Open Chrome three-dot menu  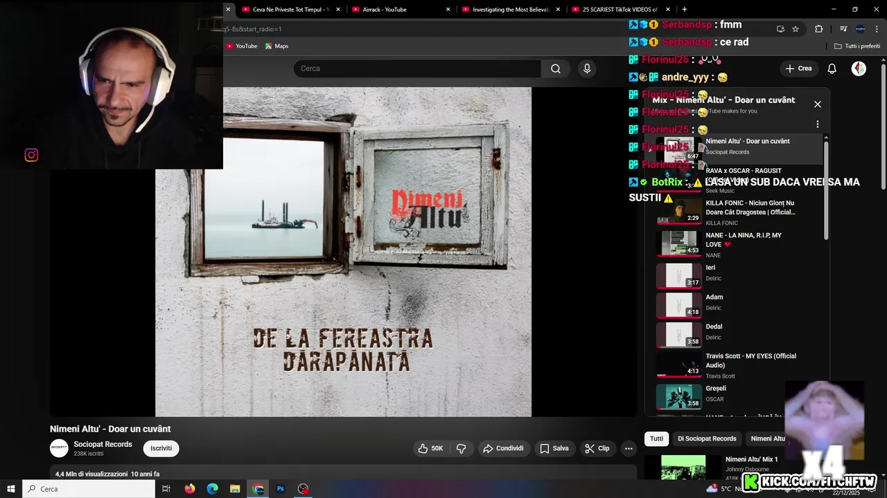(x=877, y=29)
